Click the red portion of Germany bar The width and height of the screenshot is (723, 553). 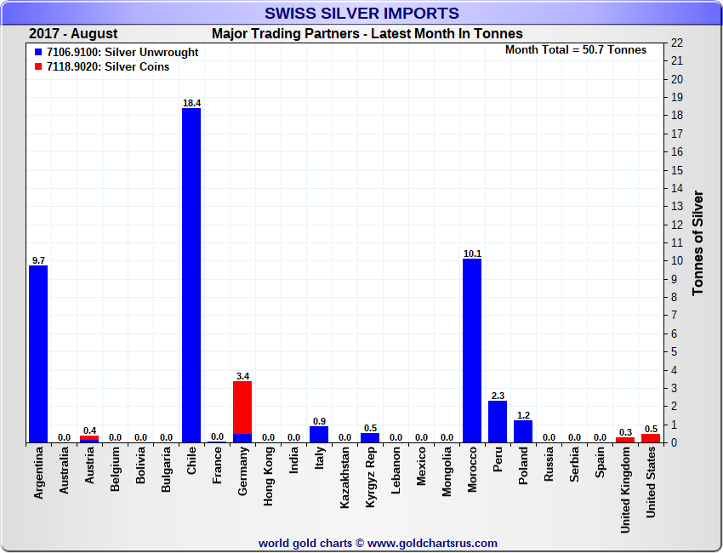click(242, 407)
